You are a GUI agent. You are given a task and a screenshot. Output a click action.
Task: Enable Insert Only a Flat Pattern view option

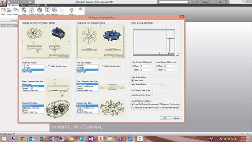(x=133, y=108)
